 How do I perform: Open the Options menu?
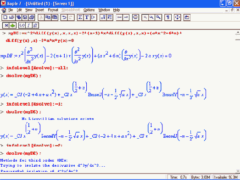[x=89, y=10]
